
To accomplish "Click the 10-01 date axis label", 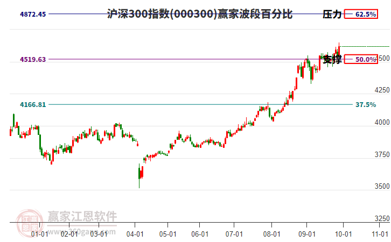I will point(343,234).
